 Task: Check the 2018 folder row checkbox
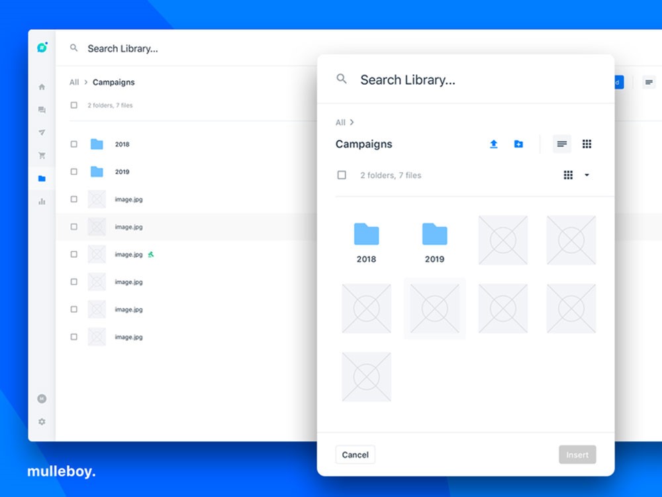point(74,144)
